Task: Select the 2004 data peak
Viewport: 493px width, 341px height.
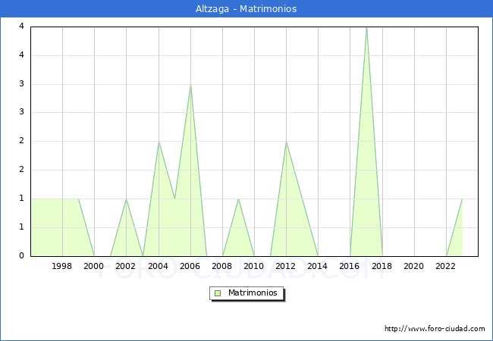Action: click(x=159, y=142)
